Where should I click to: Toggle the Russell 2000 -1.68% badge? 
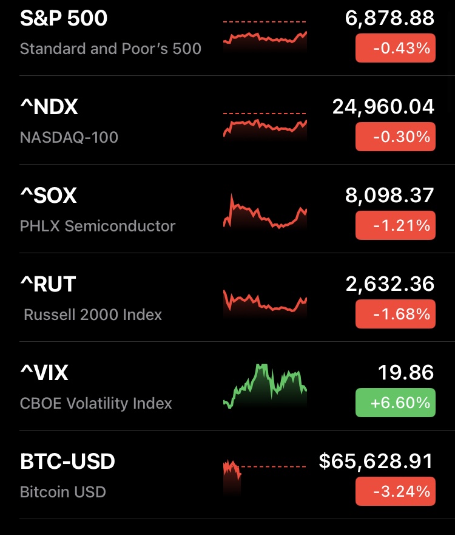(x=395, y=314)
